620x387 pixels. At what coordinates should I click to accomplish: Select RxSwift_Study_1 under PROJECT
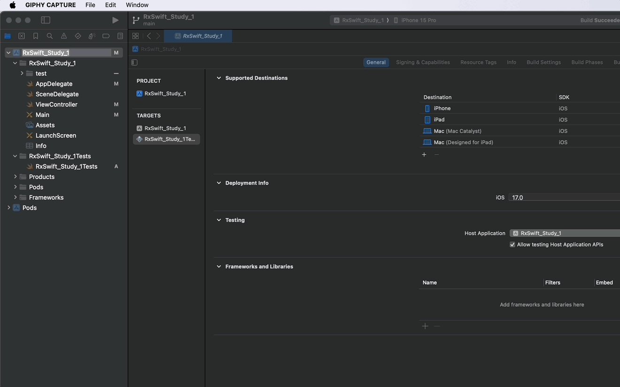[166, 93]
